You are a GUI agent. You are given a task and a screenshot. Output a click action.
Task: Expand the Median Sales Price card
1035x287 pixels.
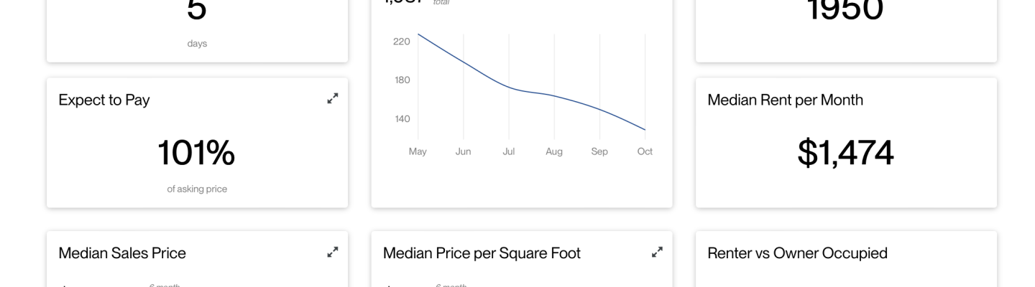click(332, 252)
